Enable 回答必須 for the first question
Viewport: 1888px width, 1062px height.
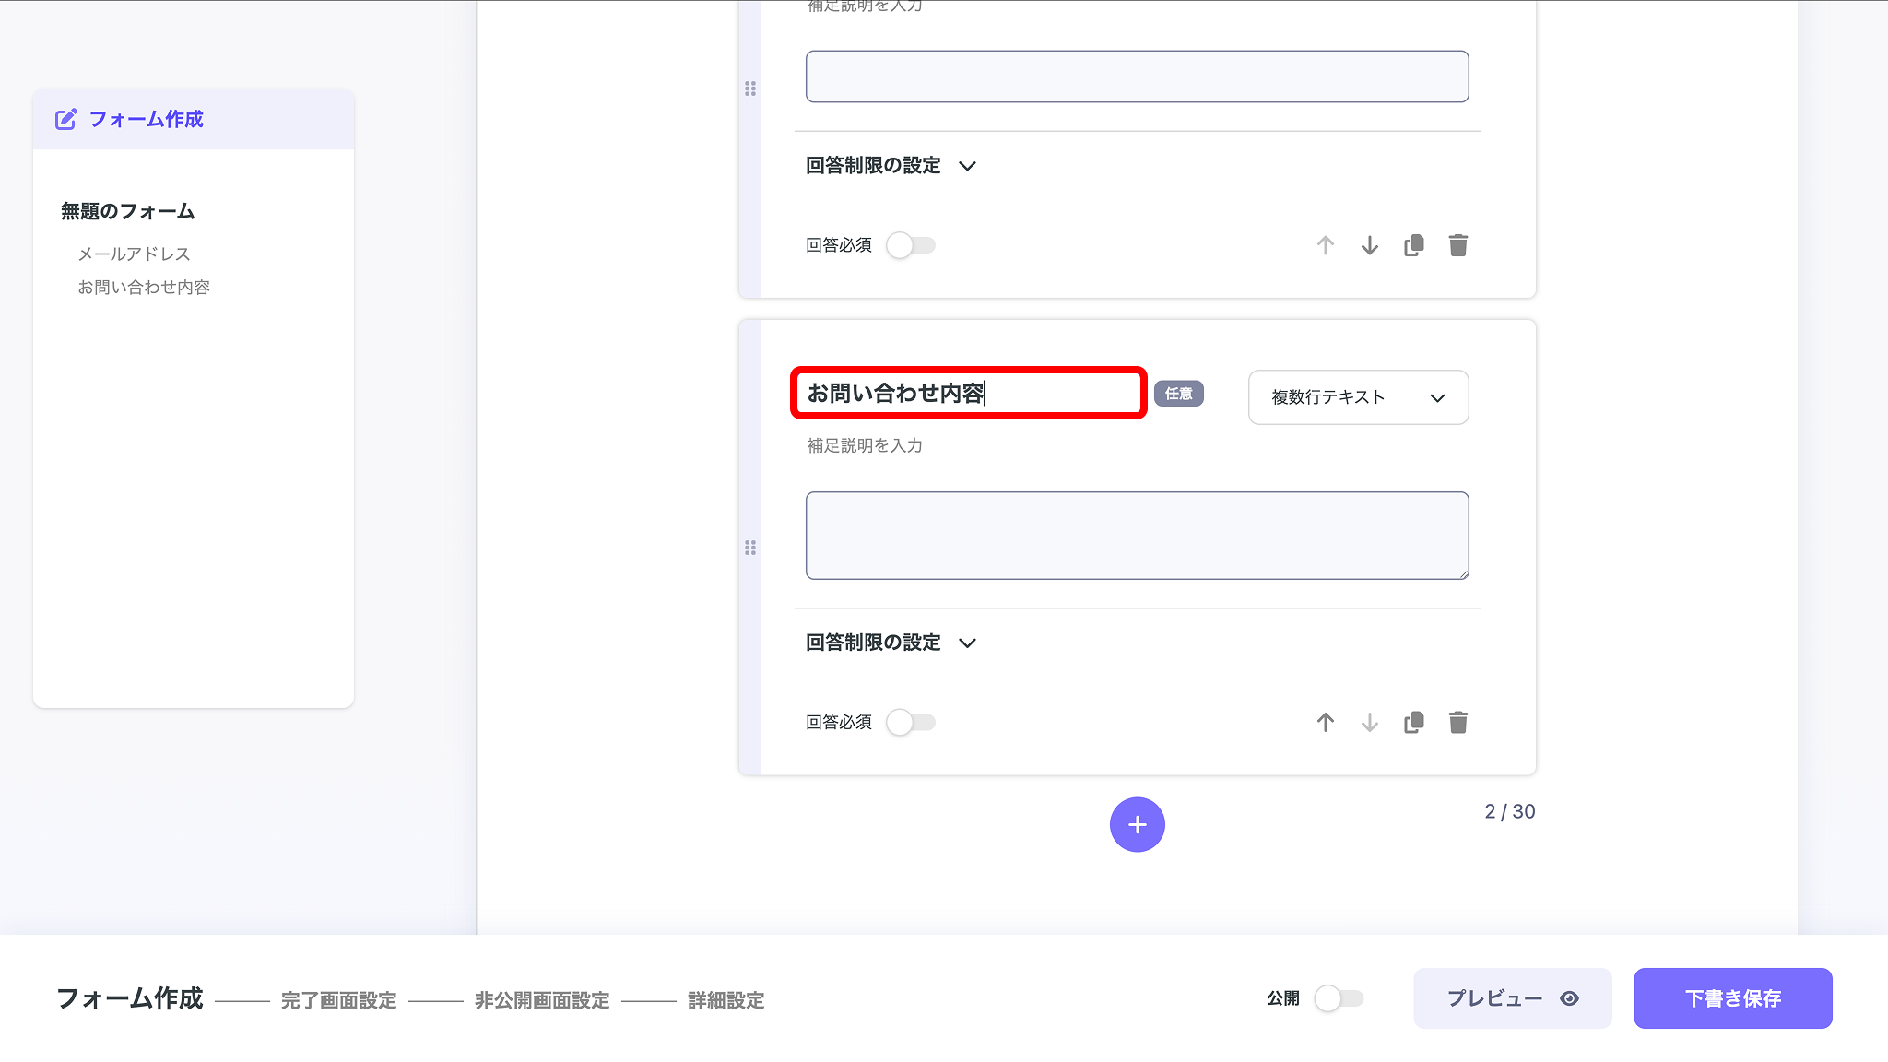click(x=911, y=245)
